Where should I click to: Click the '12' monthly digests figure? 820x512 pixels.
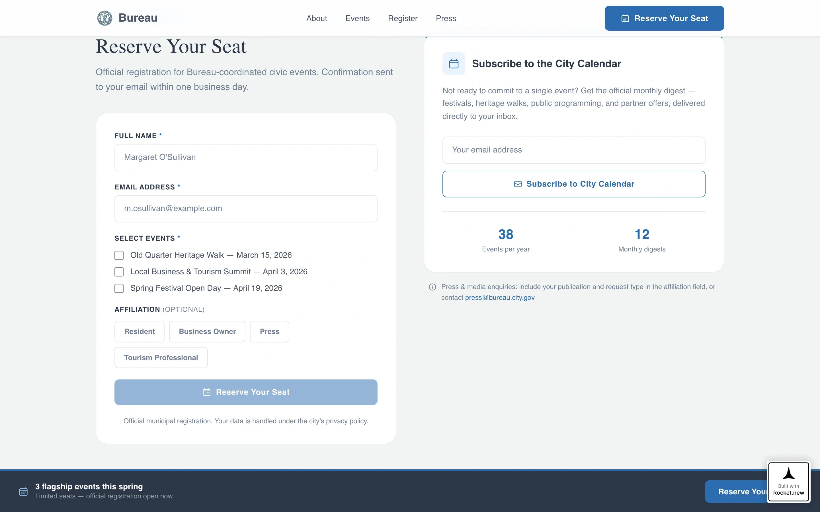coord(642,234)
